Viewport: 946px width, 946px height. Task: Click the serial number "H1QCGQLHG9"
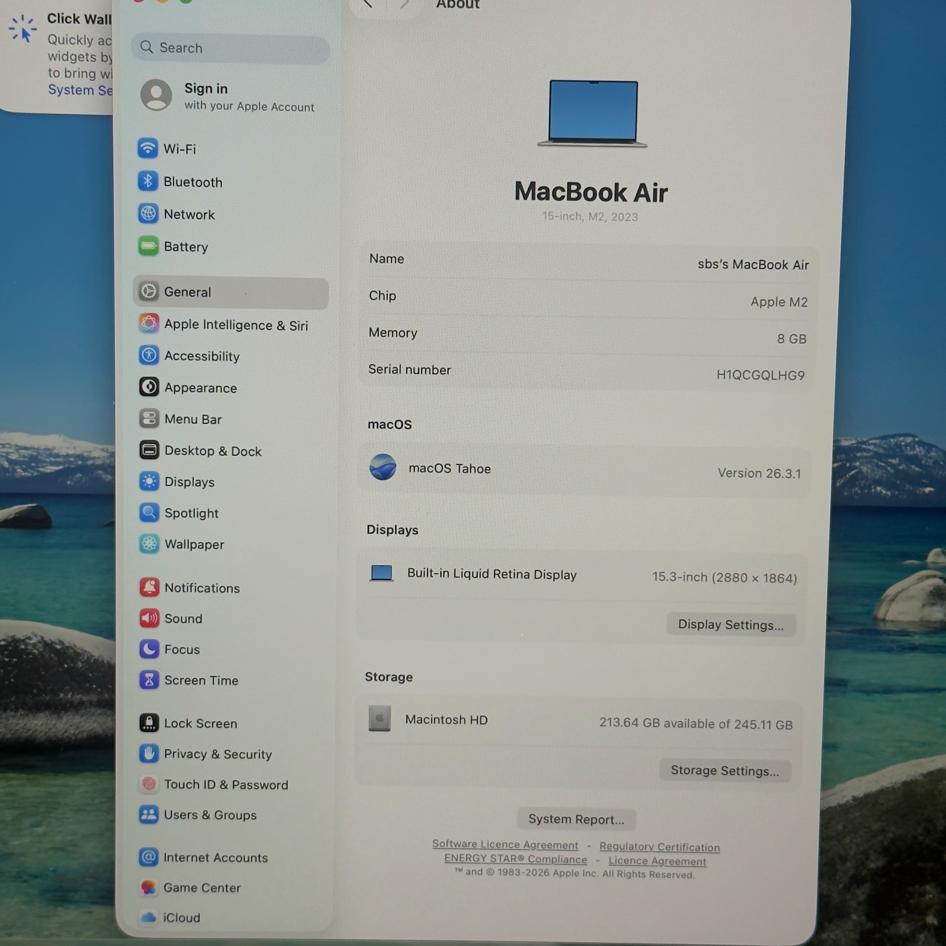click(x=760, y=376)
